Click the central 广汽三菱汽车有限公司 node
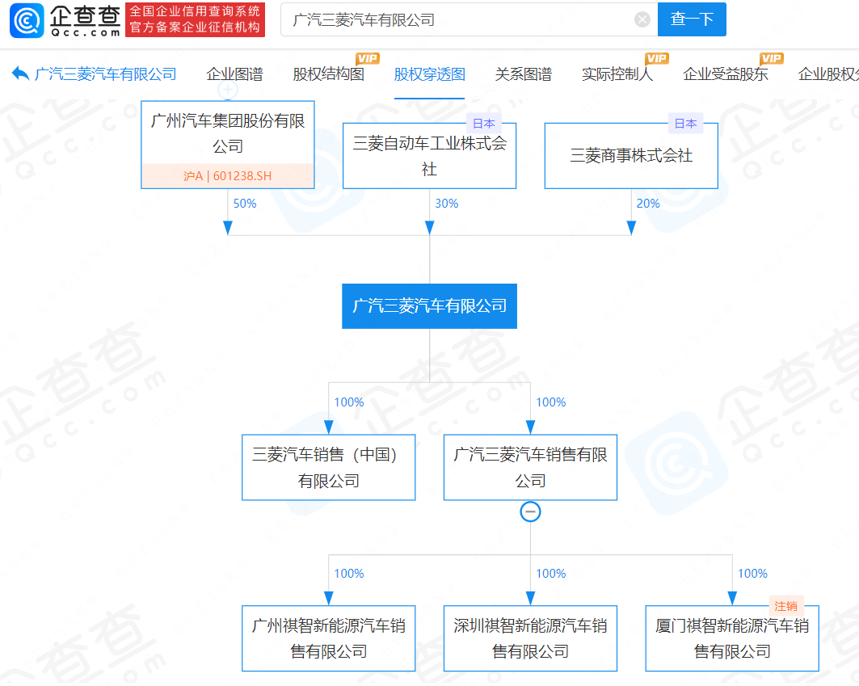 pyautogui.click(x=430, y=305)
